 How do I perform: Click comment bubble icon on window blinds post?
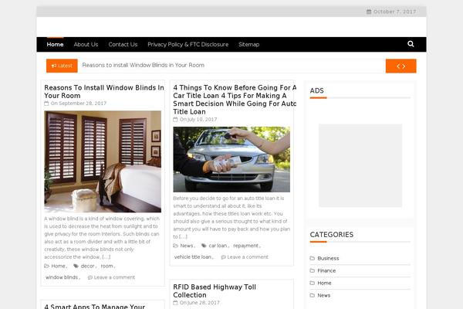pos(90,277)
